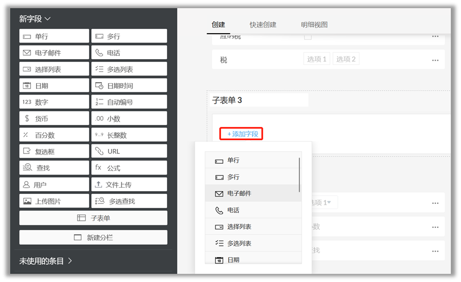This screenshot has width=461, height=282.
Task: Select the 单行 field icon in sidebar
Action: pos(26,36)
